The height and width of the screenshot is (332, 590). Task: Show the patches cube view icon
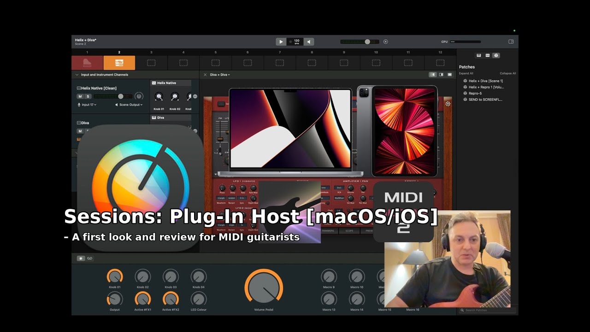click(496, 55)
